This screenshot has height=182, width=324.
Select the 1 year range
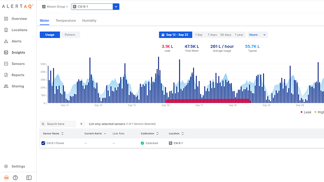[x=239, y=35]
